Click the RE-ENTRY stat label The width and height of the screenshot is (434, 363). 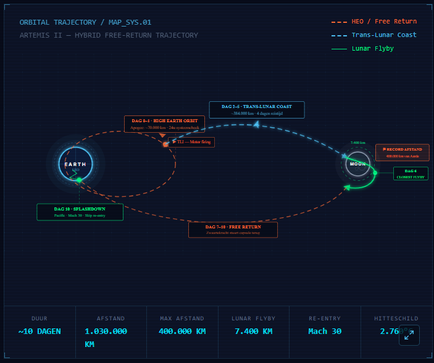tap(325, 319)
